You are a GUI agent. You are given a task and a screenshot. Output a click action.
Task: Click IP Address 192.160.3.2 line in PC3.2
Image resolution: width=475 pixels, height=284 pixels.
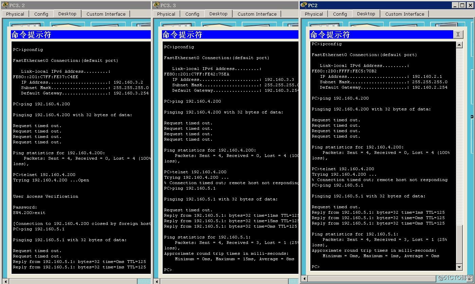coord(82,82)
